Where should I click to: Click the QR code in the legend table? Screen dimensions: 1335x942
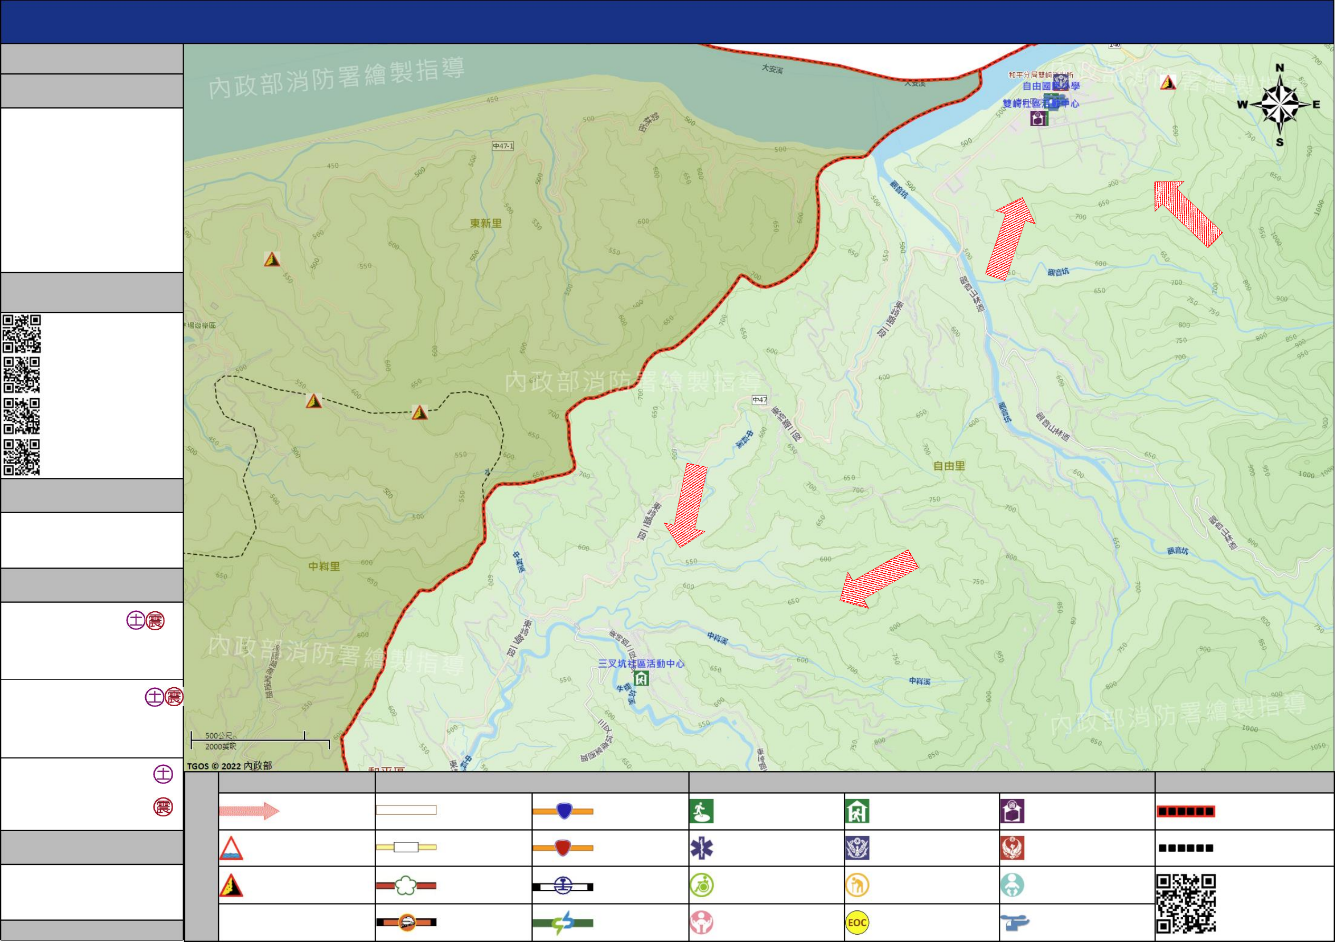point(1186,903)
